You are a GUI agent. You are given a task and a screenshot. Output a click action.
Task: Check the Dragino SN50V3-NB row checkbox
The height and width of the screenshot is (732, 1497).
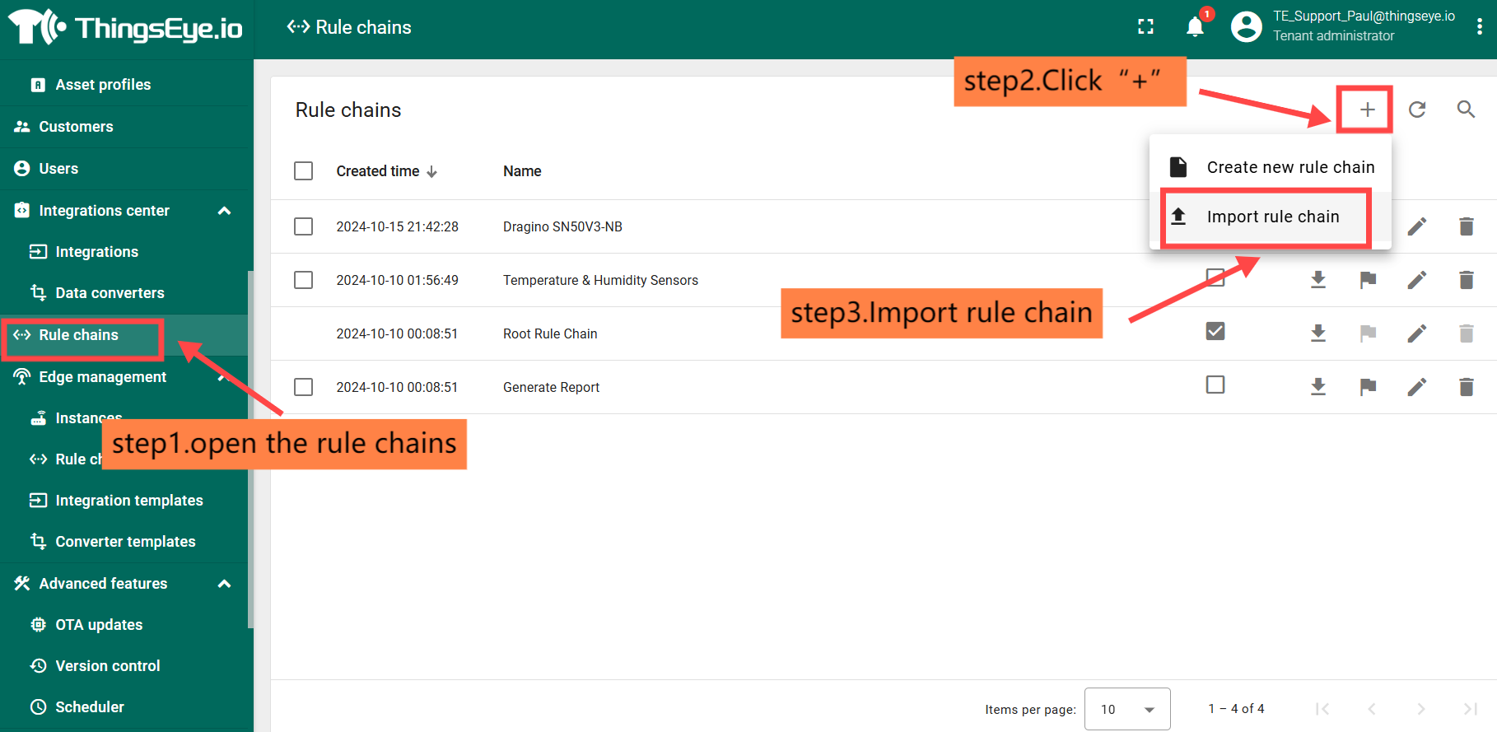(304, 226)
